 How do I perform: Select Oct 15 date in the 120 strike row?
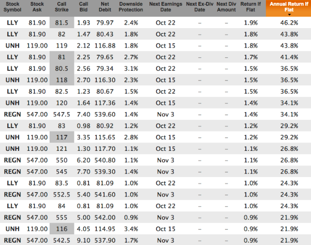pyautogui.click(x=166, y=103)
